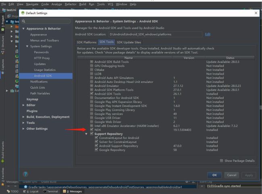Image resolution: width=262 pixels, height=194 pixels.
Task: Open the Keymap settings page
Action: coord(32,99)
